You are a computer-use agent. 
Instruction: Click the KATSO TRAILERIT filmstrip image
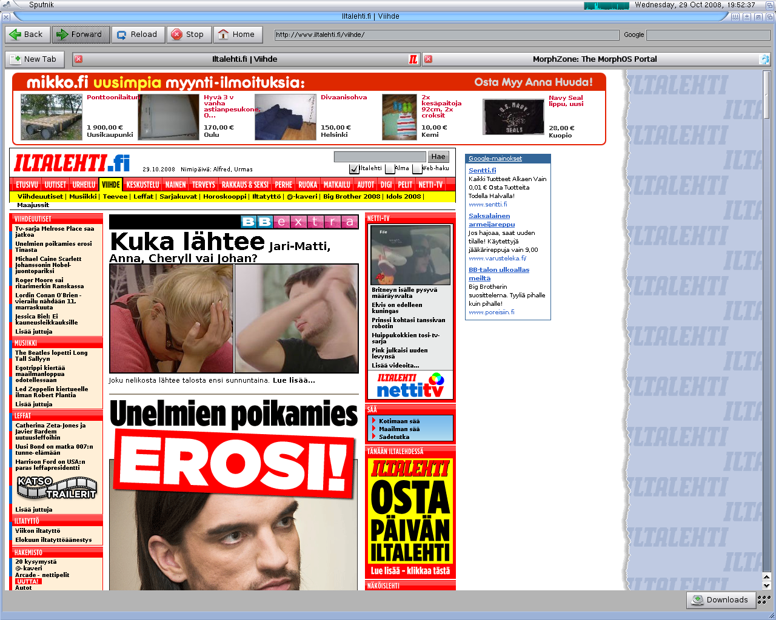click(56, 487)
